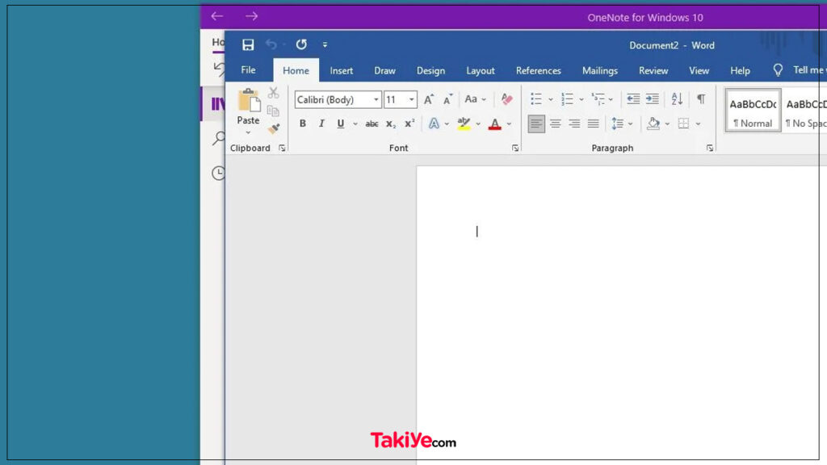827x465 pixels.
Task: Click the Tell me lightbulb icon
Action: 778,70
